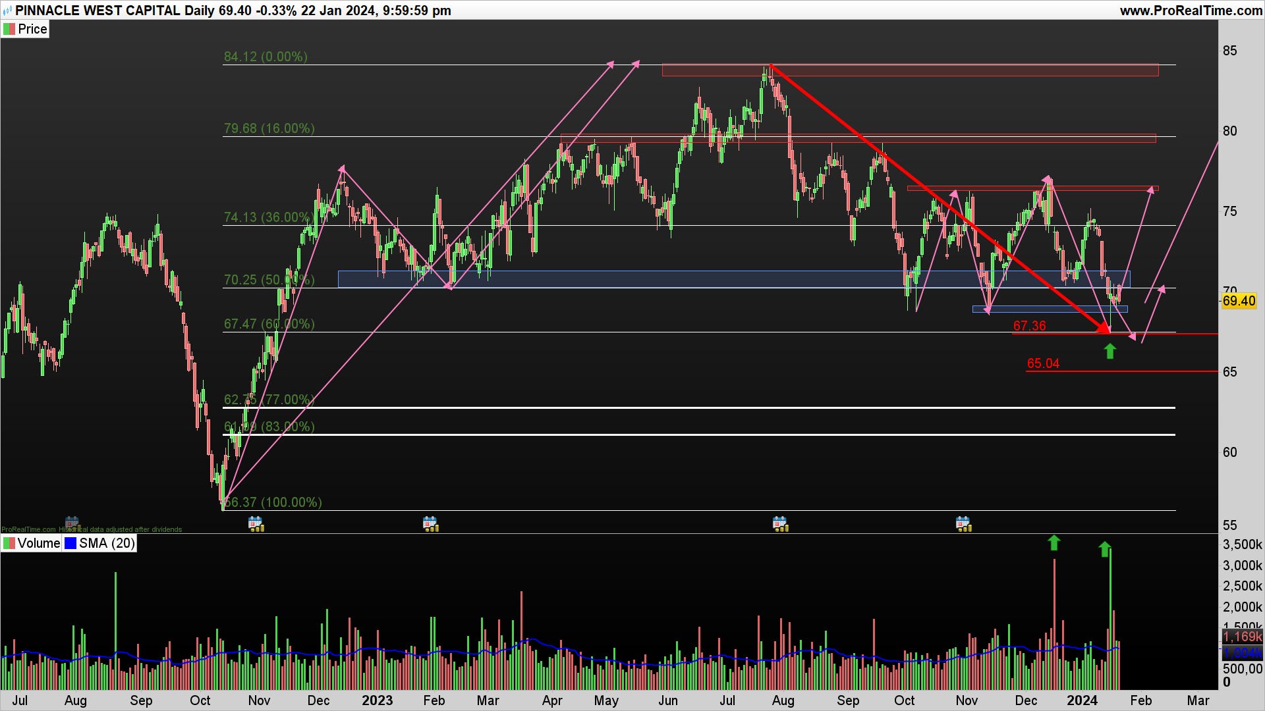Image resolution: width=1265 pixels, height=711 pixels.
Task: Open the dividend event icon near November 2022
Action: pyautogui.click(x=256, y=524)
